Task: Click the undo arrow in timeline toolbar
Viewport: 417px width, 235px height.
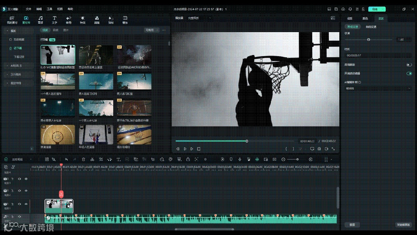Action: (x=66, y=159)
